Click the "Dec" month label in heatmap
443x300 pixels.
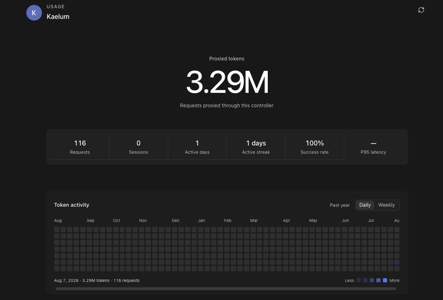coord(175,221)
